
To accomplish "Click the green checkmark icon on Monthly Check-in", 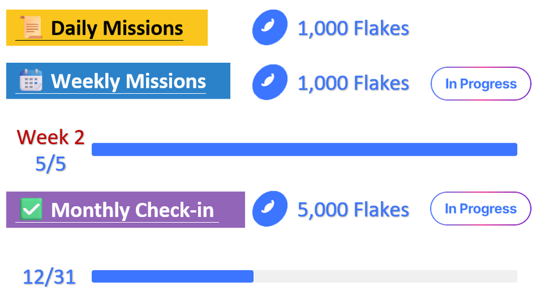I will 31,209.
